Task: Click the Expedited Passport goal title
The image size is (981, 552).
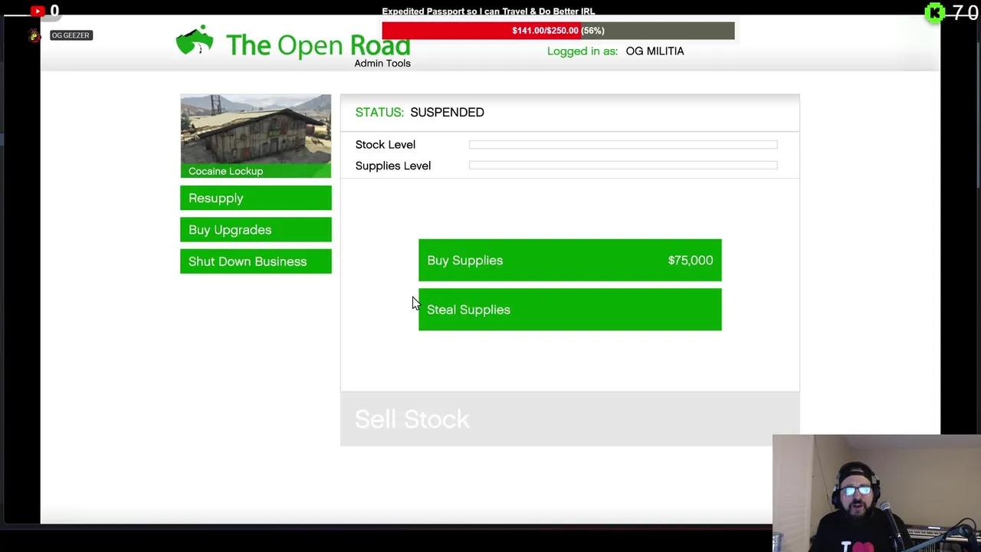Action: [488, 11]
